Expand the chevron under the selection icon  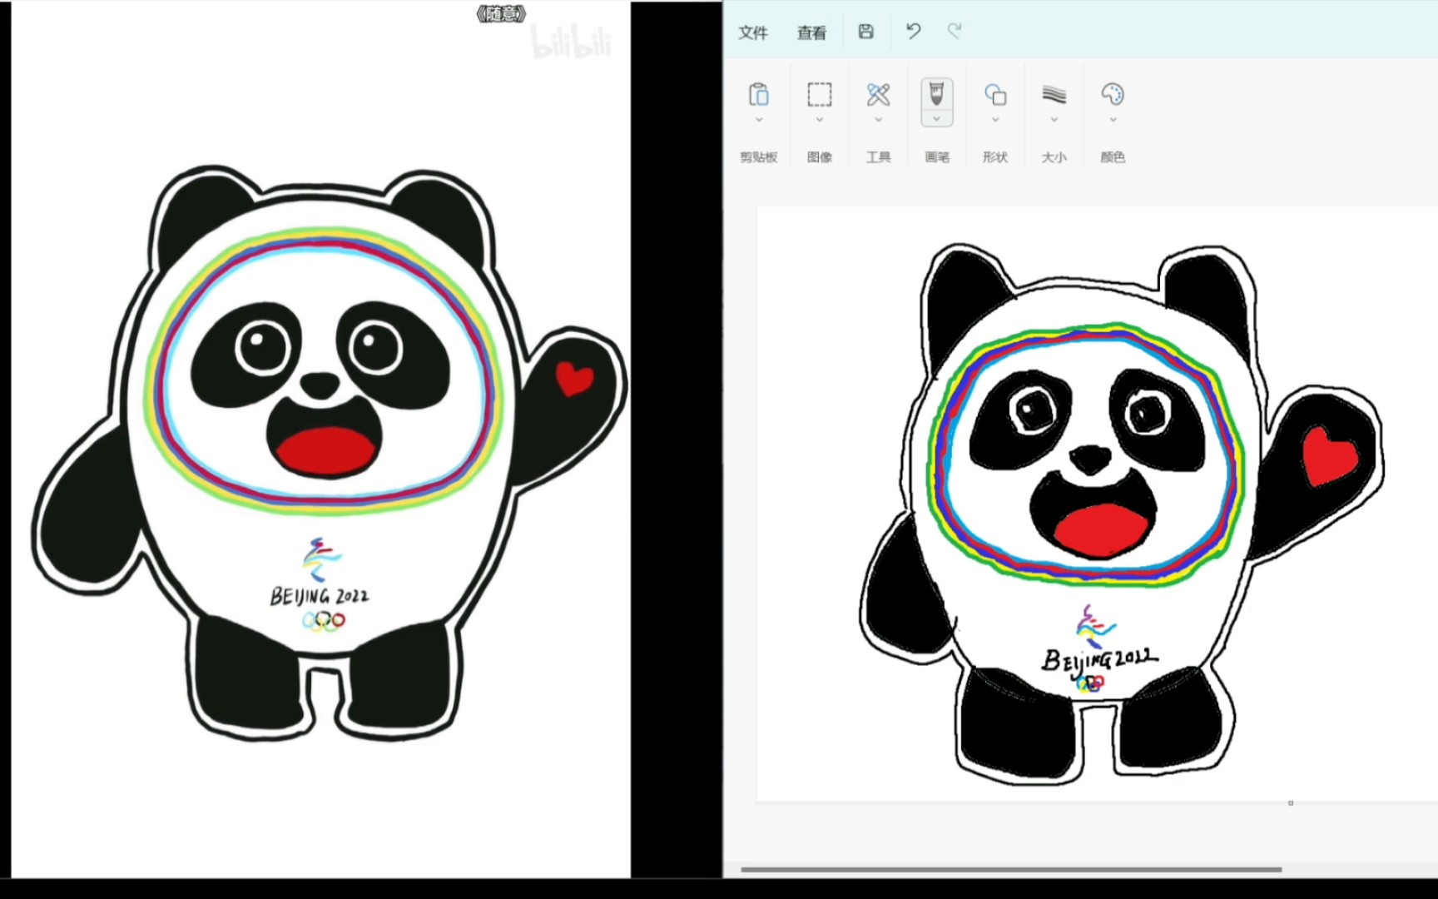click(x=820, y=120)
